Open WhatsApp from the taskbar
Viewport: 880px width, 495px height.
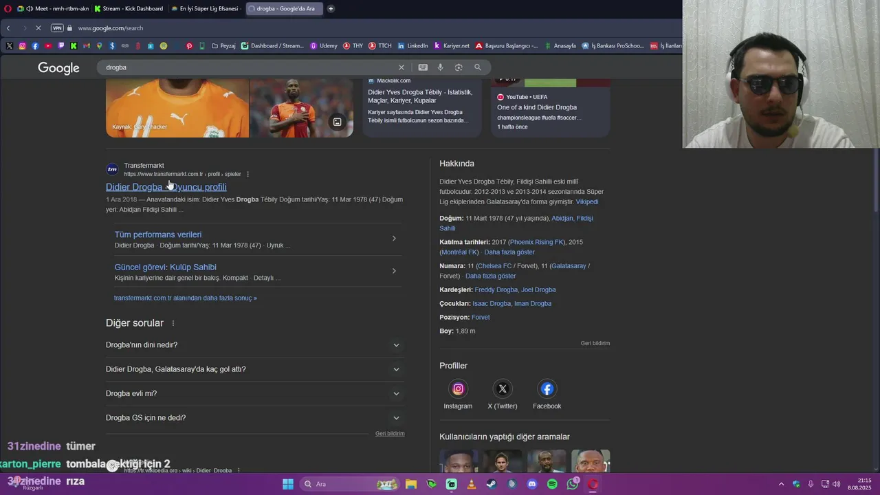[x=573, y=484]
